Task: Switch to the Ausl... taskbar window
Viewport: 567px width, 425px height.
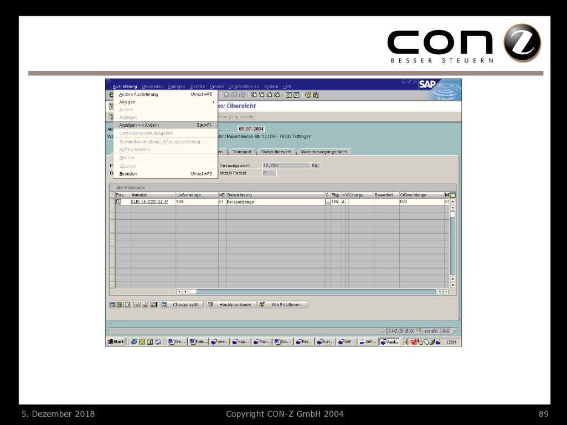Action: click(390, 341)
